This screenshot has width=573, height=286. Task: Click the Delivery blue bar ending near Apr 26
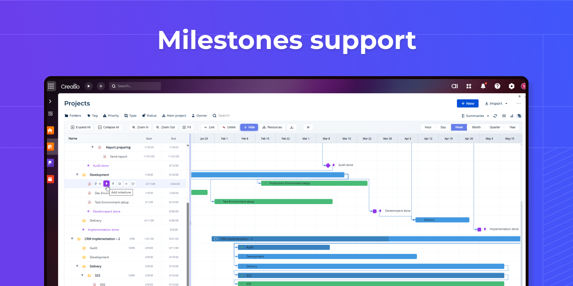click(x=442, y=220)
